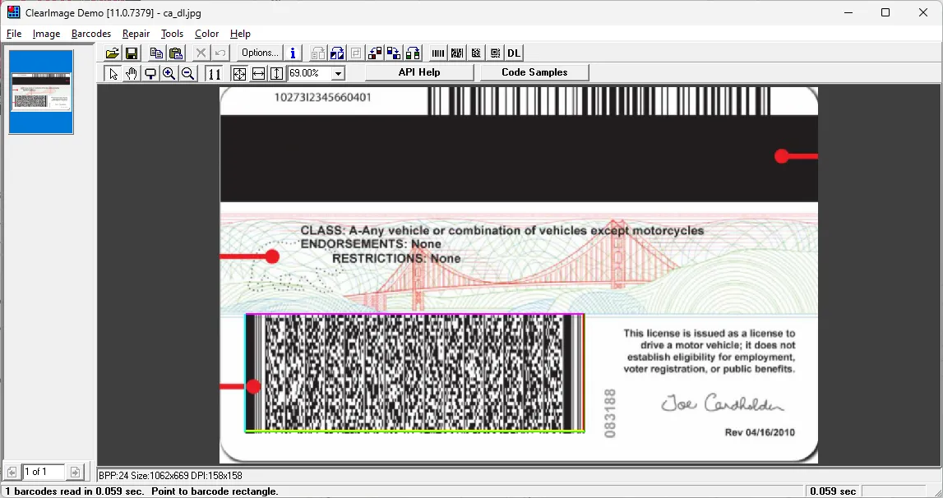Click the '10273I2345660401' number on the card
Image resolution: width=943 pixels, height=498 pixels.
pyautogui.click(x=322, y=98)
